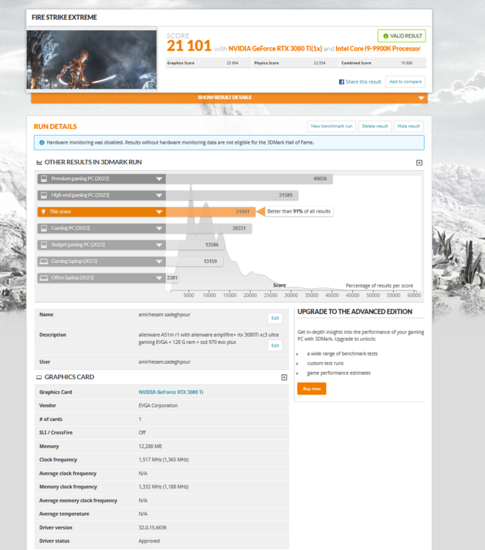This screenshot has height=550, width=485.
Task: Click the laptop icon for Office laptop (2023)
Action: [x=44, y=278]
